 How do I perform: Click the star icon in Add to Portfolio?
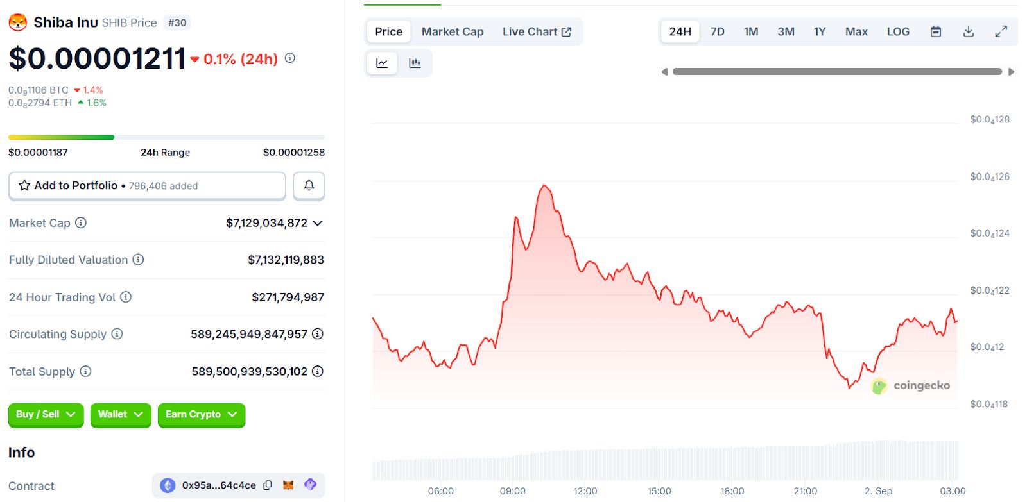(x=24, y=185)
